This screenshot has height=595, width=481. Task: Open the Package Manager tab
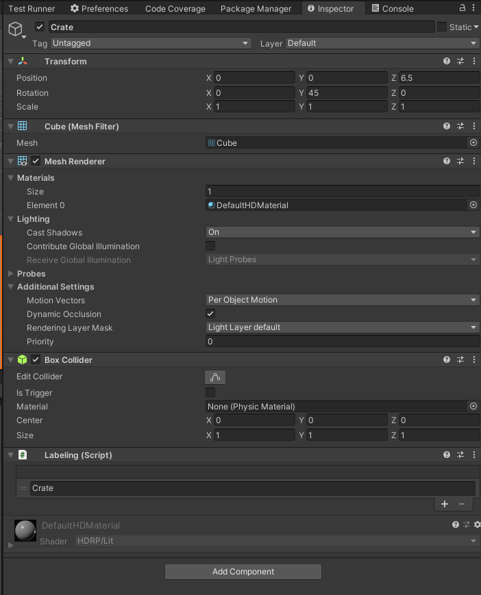(x=256, y=8)
